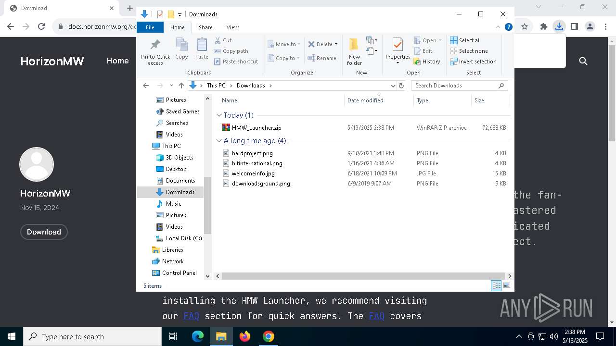Viewport: 616px width, 346px height.
Task: Click Copy path command
Action: [x=231, y=51]
